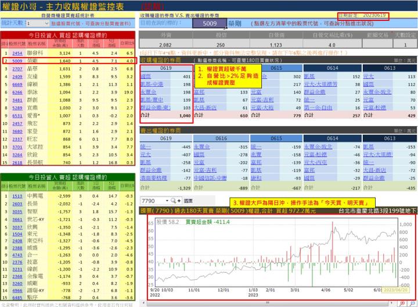This screenshot has width=418, height=307.
Task: Open stock code 2618 長榮航 link
Action: (17, 163)
